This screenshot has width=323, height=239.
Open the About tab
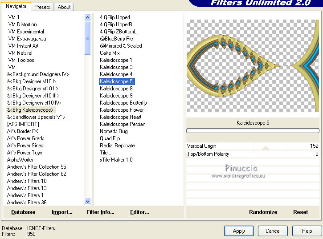[x=64, y=7]
